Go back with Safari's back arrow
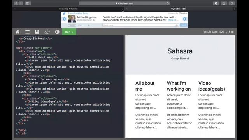This screenshot has height=140, width=249. coord(16,3)
